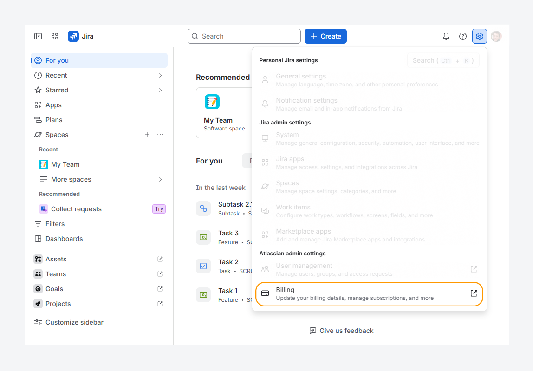This screenshot has height=371, width=533.
Task: Open Spaces admin settings
Action: click(369, 187)
